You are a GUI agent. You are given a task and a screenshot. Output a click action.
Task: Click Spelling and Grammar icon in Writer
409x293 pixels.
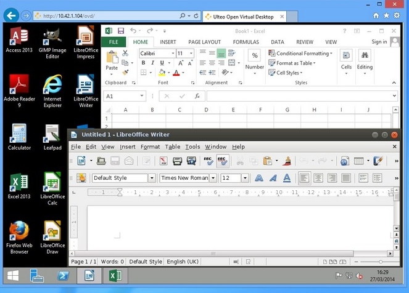208,161
